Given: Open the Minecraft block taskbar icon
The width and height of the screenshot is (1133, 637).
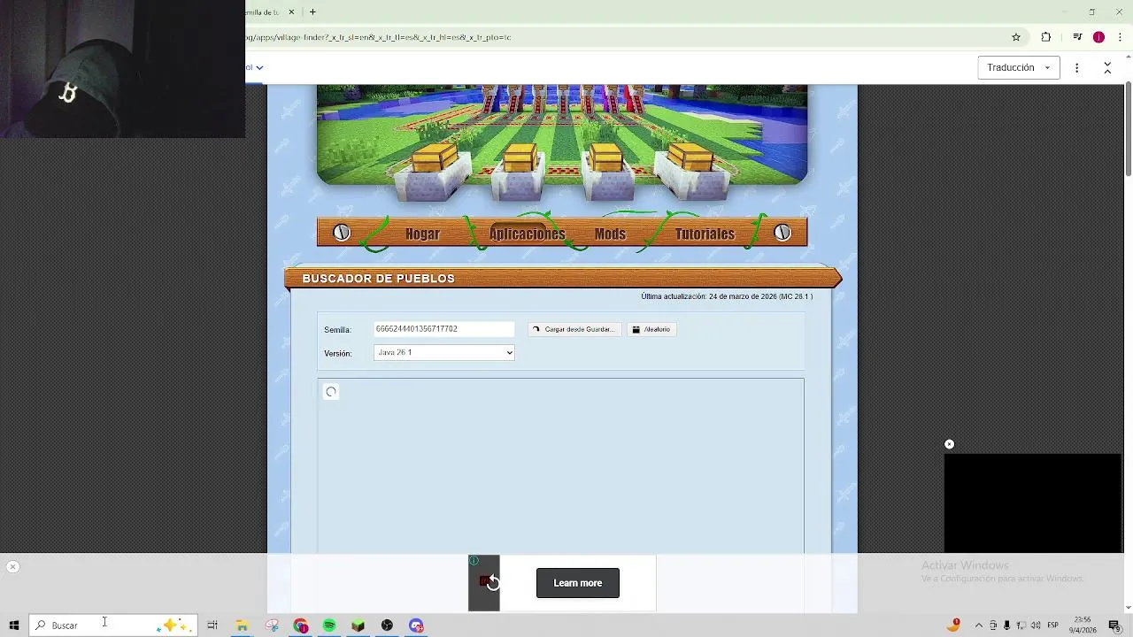Looking at the screenshot, I should click(358, 625).
